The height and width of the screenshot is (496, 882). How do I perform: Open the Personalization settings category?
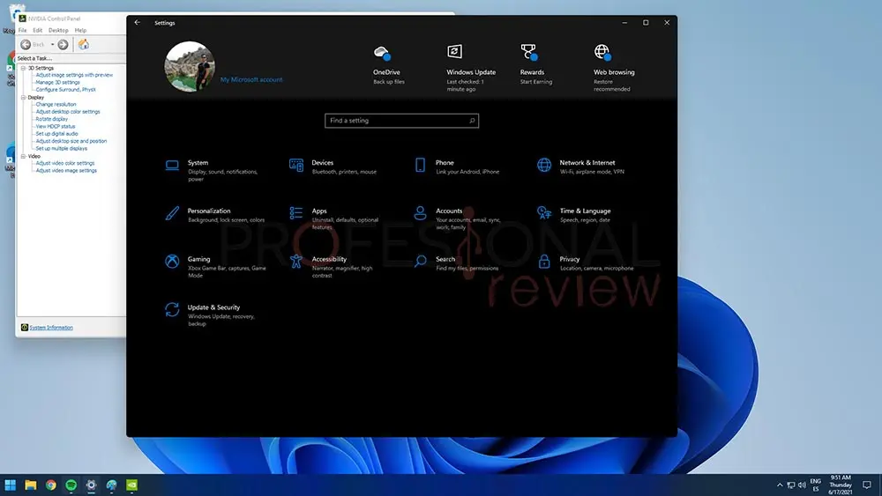[x=214, y=215]
